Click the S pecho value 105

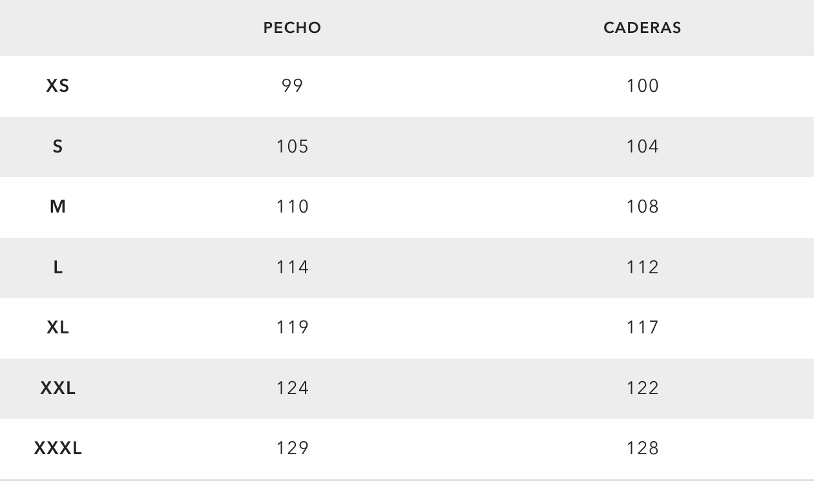click(292, 147)
